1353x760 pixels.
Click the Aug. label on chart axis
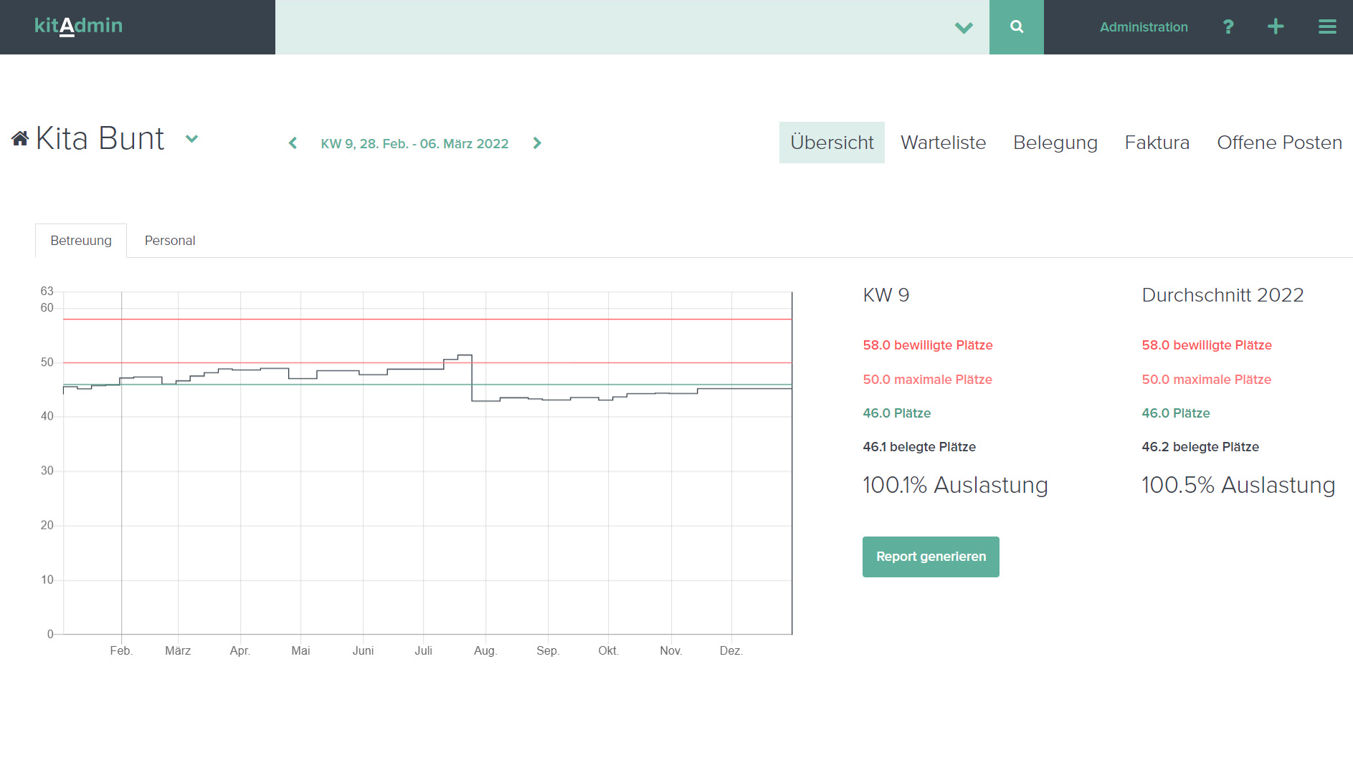click(x=485, y=650)
